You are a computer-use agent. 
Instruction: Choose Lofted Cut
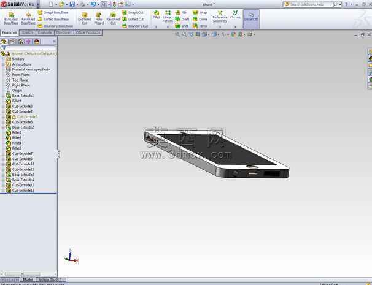(x=133, y=19)
